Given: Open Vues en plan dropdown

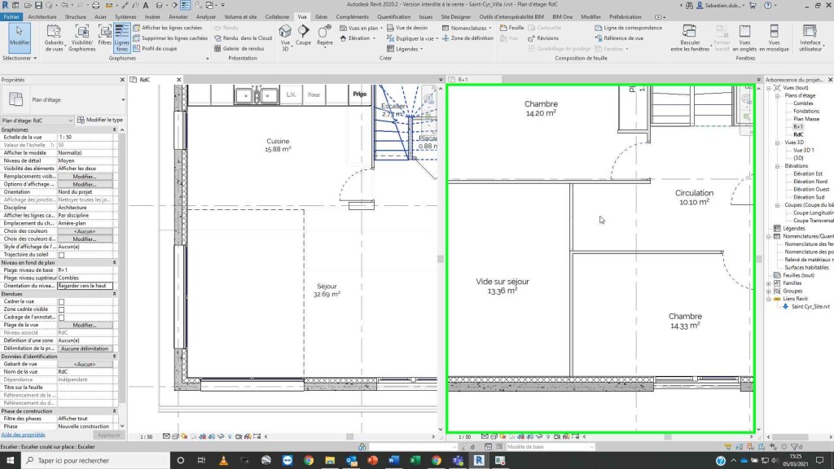Looking at the screenshot, I should (361, 28).
